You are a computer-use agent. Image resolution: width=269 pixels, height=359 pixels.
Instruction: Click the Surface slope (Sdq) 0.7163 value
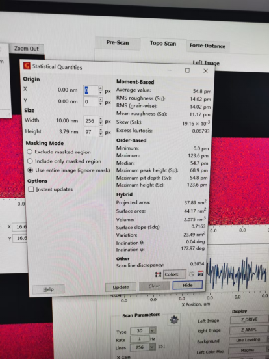[x=198, y=226]
